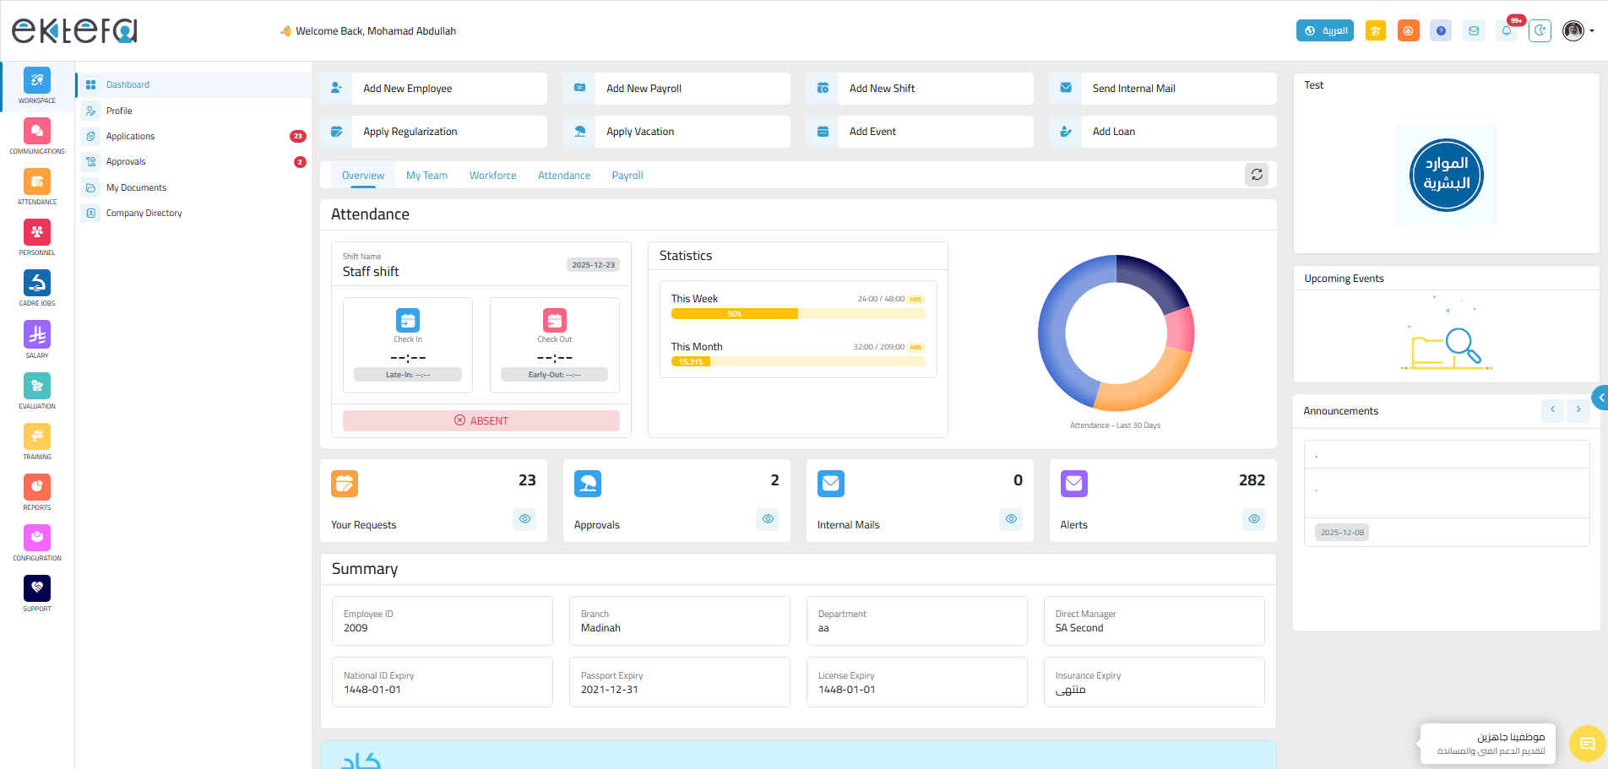This screenshot has width=1608, height=769.
Task: Click the refresh icon beside dashboard tabs
Action: point(1257,175)
